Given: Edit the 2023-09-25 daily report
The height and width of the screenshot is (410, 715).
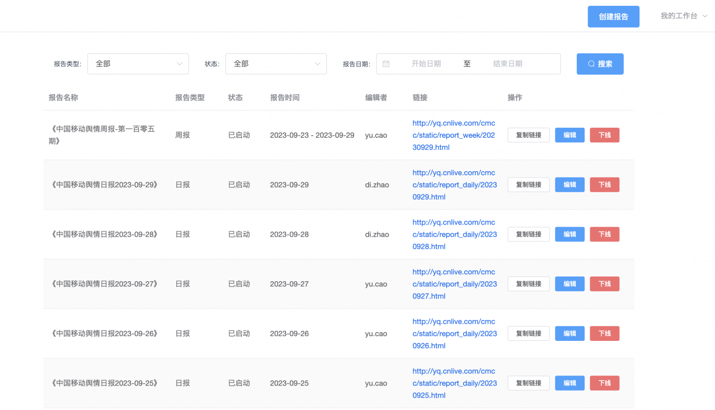Looking at the screenshot, I should [x=570, y=383].
